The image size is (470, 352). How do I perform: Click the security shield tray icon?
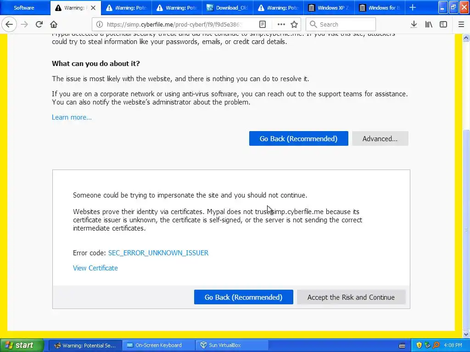click(x=419, y=345)
